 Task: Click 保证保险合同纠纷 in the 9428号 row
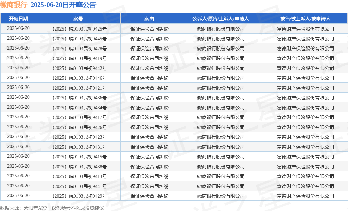point(150,49)
